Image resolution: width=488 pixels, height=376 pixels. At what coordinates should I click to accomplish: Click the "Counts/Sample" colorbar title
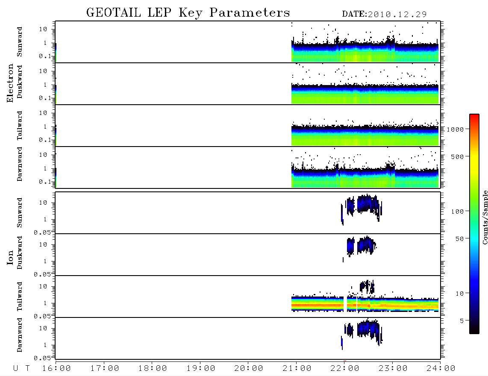click(x=485, y=217)
